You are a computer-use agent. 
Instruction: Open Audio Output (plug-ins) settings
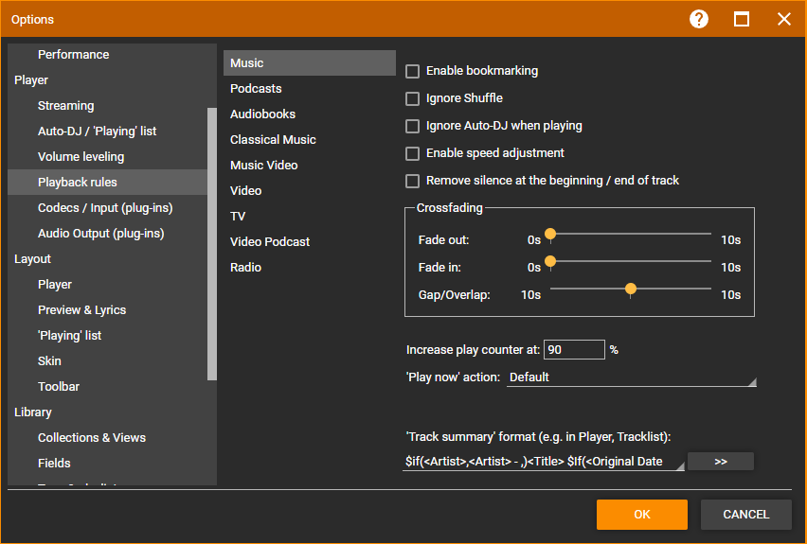pyautogui.click(x=108, y=234)
